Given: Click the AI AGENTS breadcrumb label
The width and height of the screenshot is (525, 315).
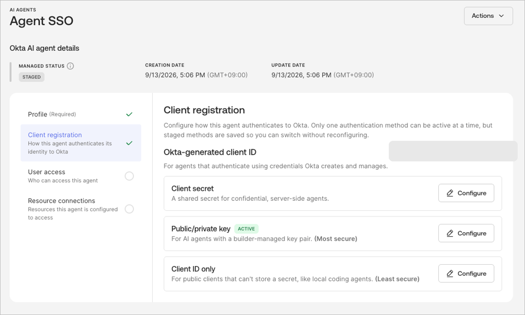Looking at the screenshot, I should 23,10.
